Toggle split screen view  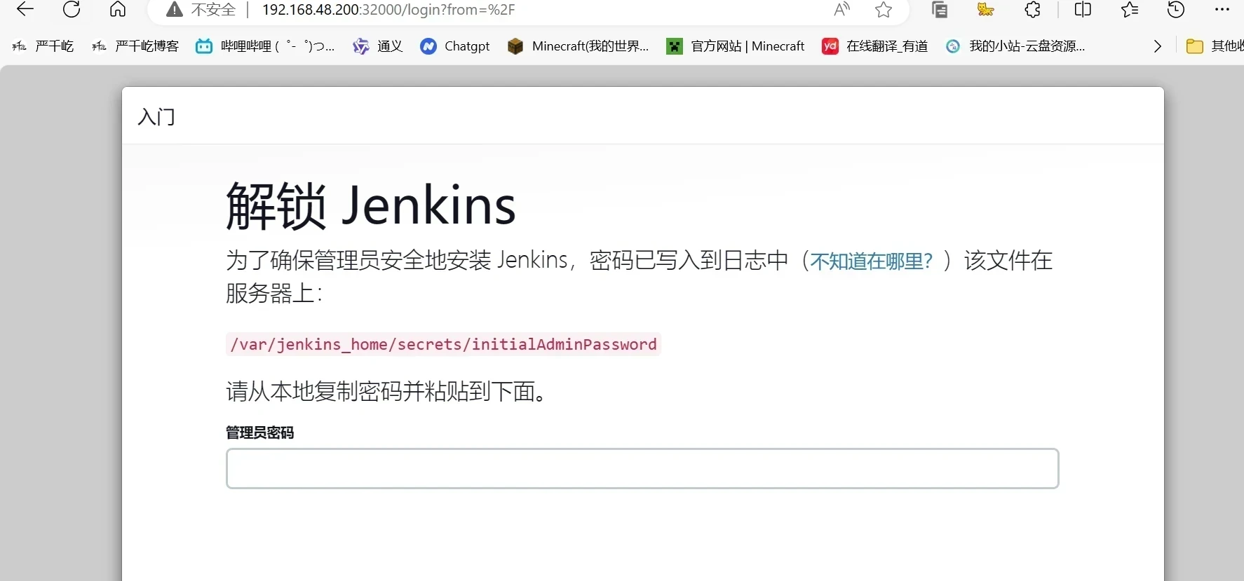pos(1083,10)
